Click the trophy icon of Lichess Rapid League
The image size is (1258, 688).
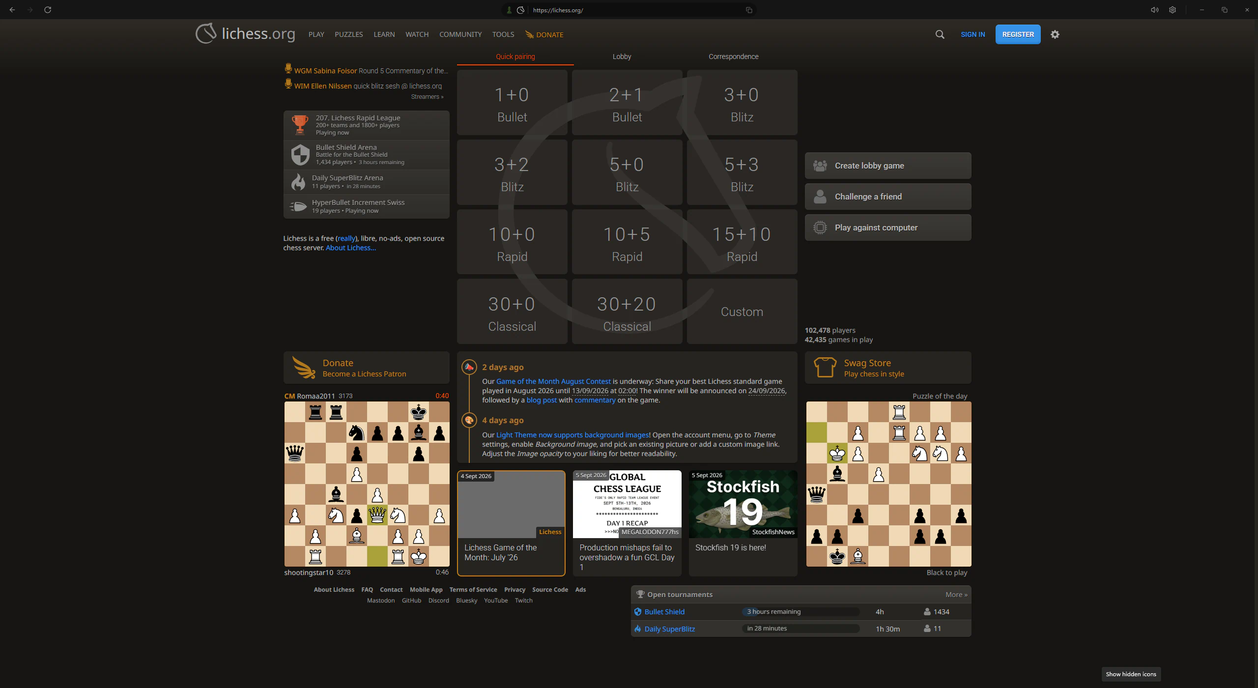click(x=300, y=125)
